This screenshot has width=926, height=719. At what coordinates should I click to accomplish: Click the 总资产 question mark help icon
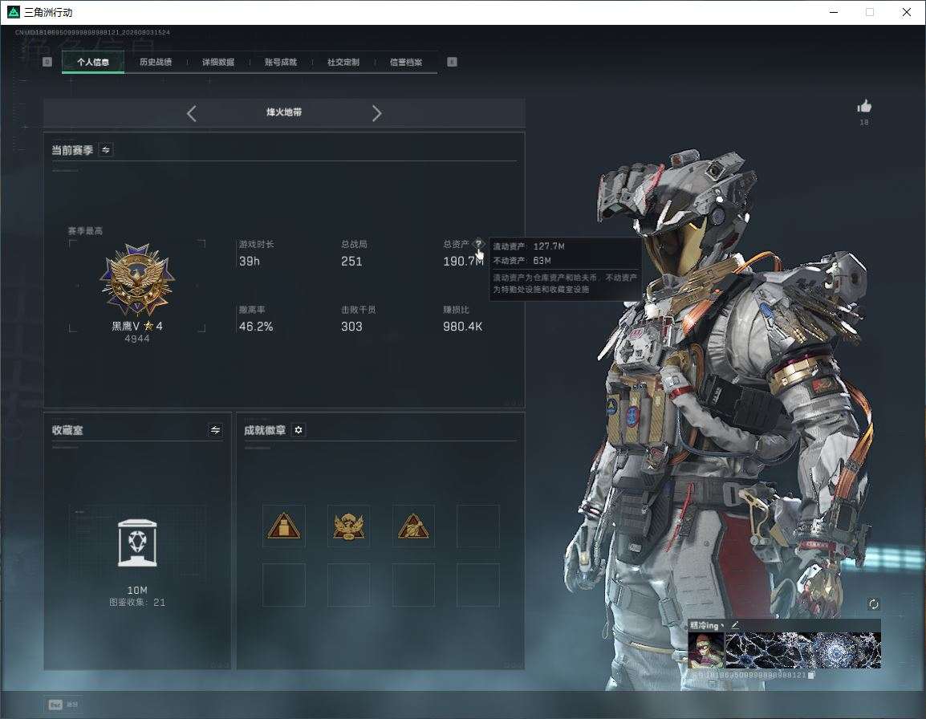pos(477,243)
